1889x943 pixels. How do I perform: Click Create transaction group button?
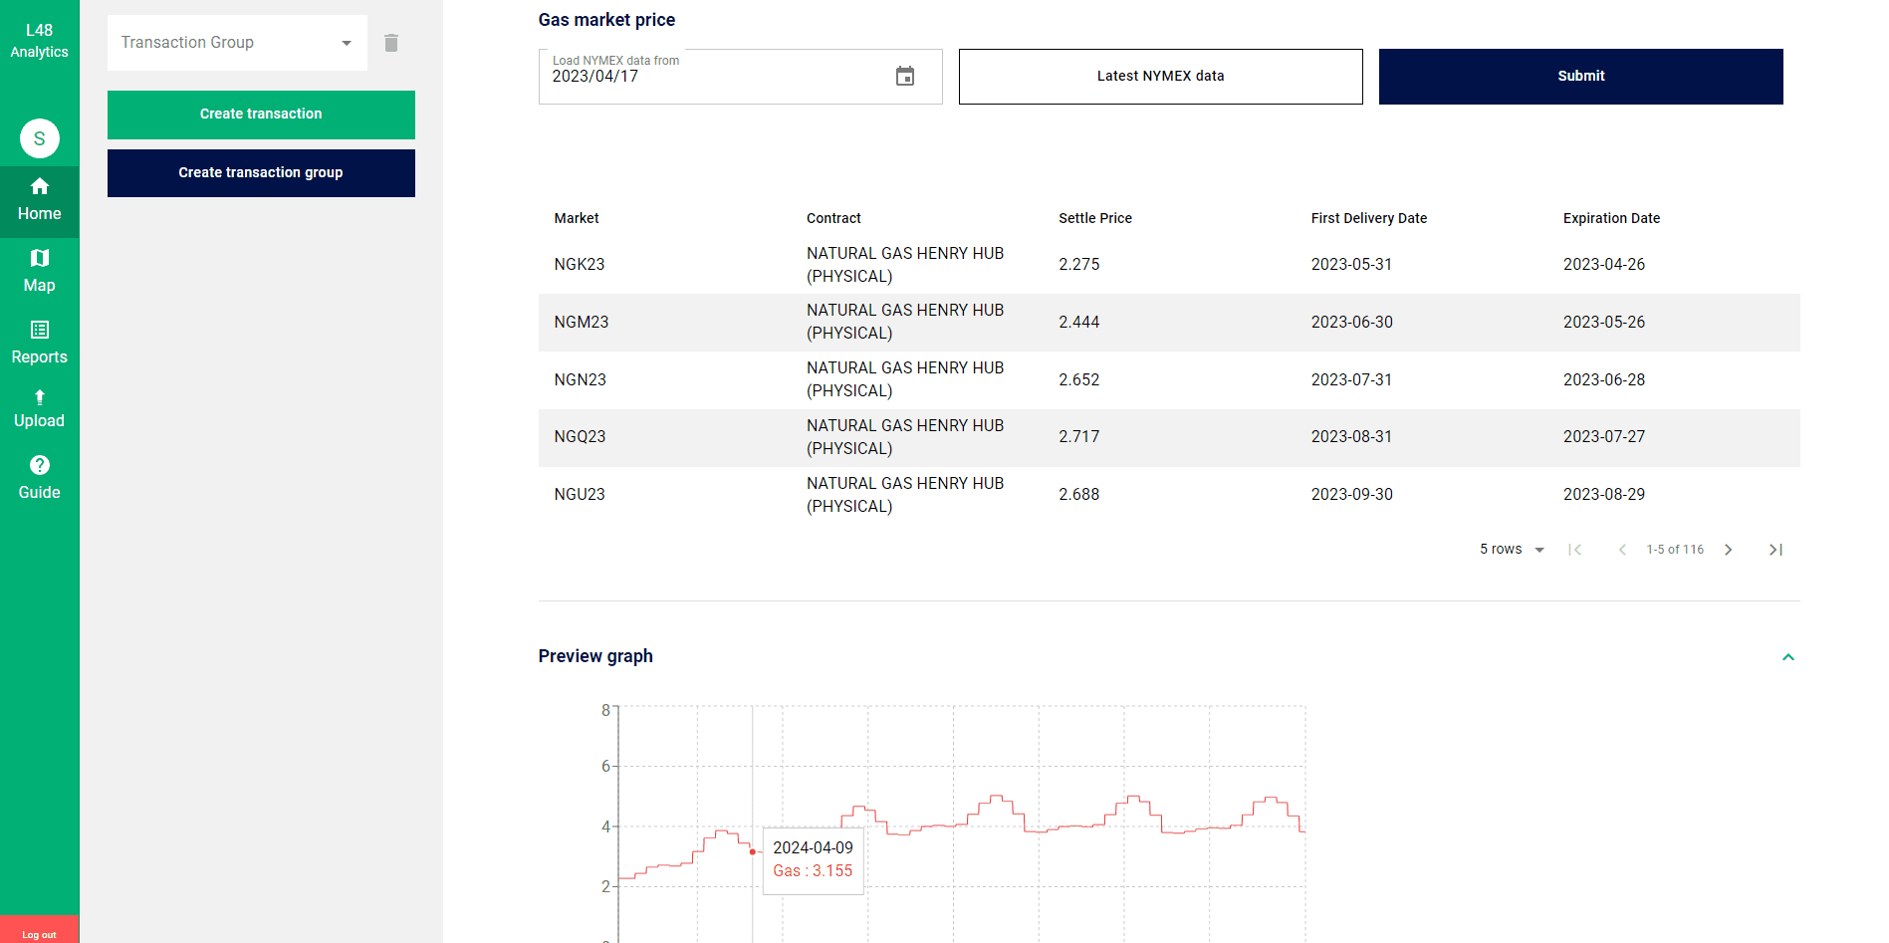pyautogui.click(x=261, y=173)
